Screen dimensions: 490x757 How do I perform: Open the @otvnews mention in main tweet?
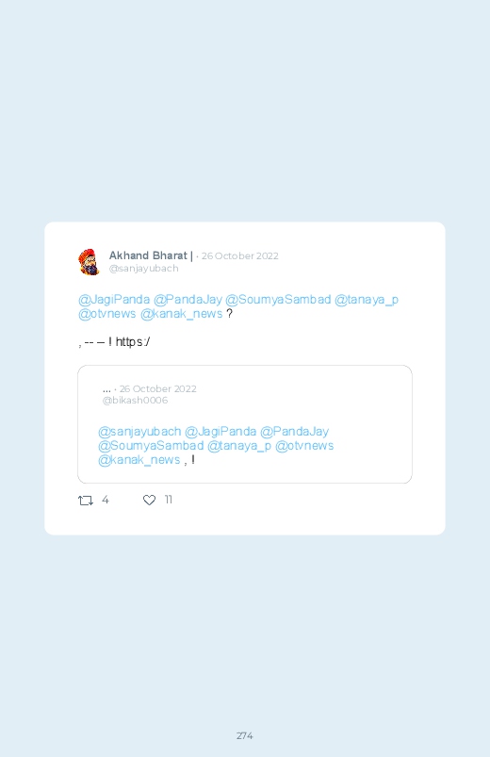pos(107,314)
